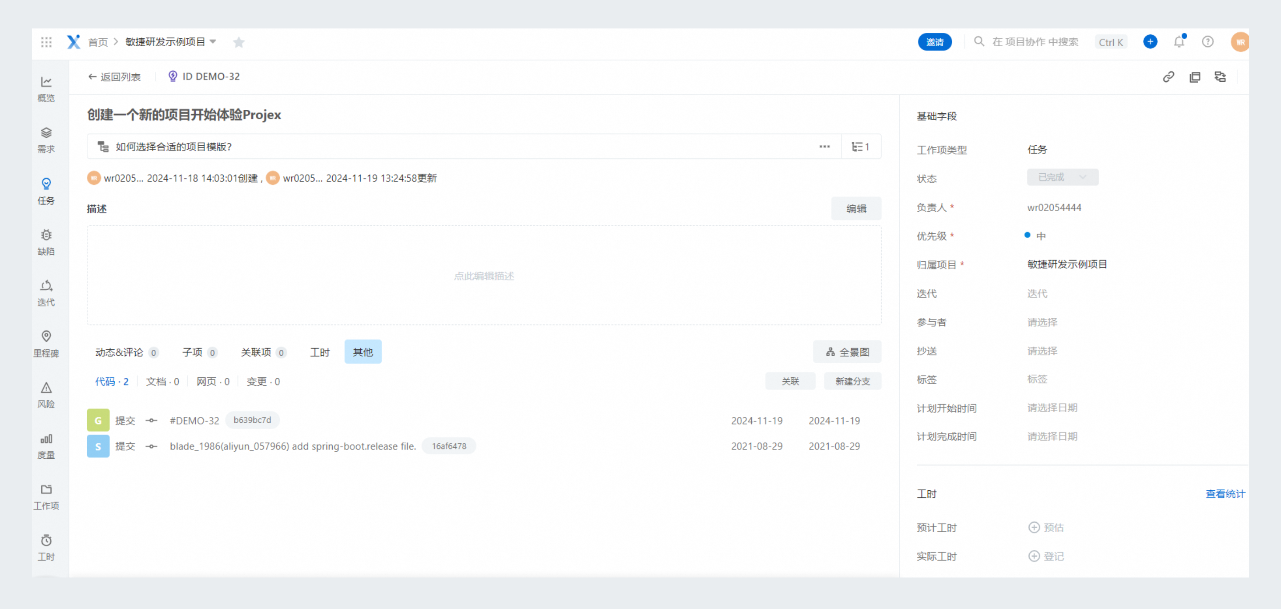This screenshot has width=1281, height=609.
Task: Star the project as favorite
Action: point(239,42)
